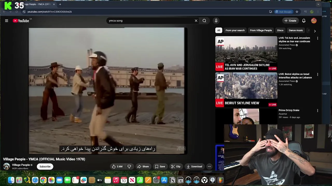Open App Store from the Dock

point(164,180)
